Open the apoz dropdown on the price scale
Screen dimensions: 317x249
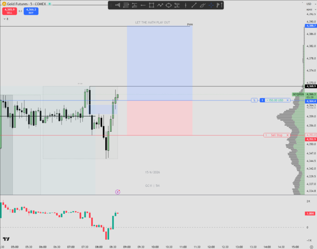pyautogui.click(x=311, y=9)
